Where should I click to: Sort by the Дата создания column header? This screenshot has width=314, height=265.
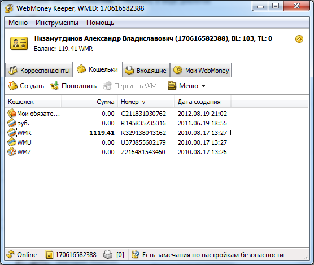click(x=203, y=102)
